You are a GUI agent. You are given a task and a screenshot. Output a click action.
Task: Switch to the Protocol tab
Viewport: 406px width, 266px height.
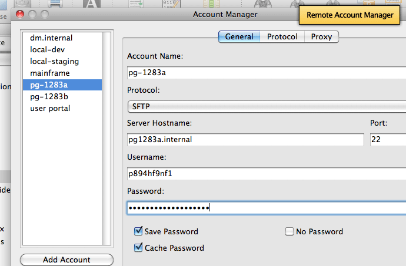point(282,37)
